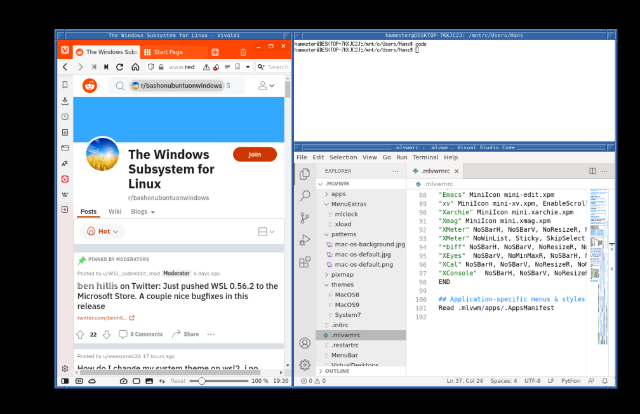Open Run and Debug in VS Code
Screen dimensions: 640x414
(305, 239)
